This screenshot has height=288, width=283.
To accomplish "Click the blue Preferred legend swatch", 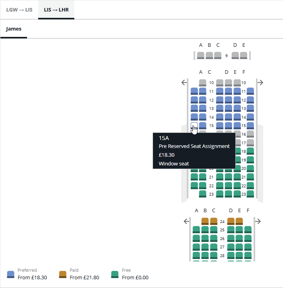I will (11, 274).
